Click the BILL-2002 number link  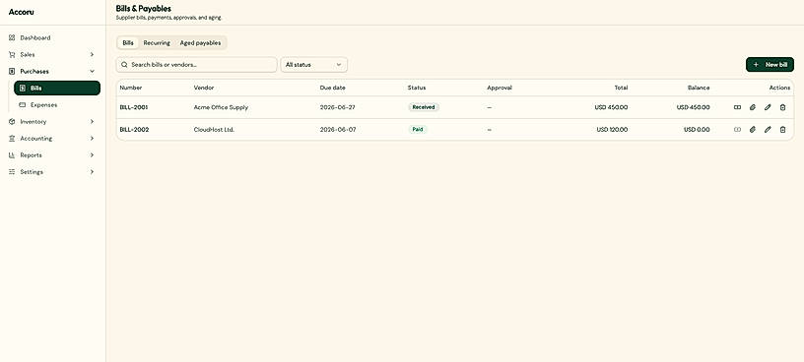[134, 130]
